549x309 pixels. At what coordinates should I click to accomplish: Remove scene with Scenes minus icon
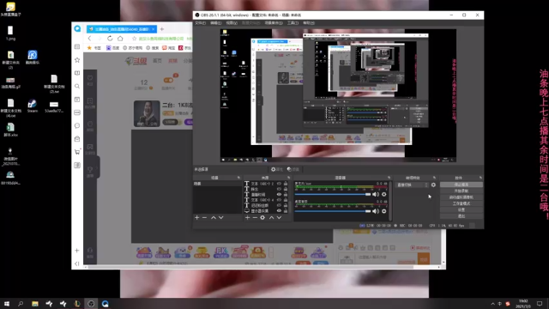click(204, 217)
